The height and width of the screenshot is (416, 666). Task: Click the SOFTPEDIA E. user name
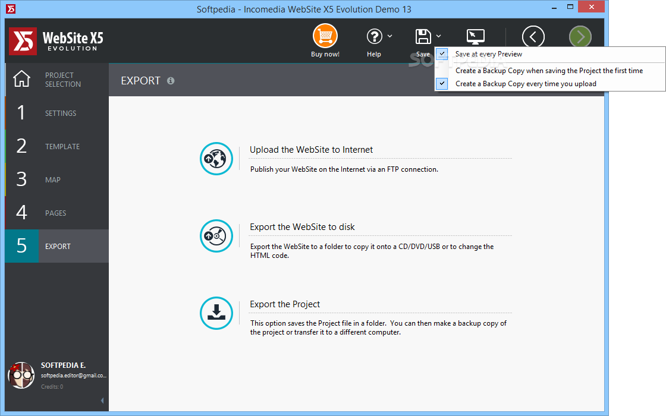(x=63, y=365)
